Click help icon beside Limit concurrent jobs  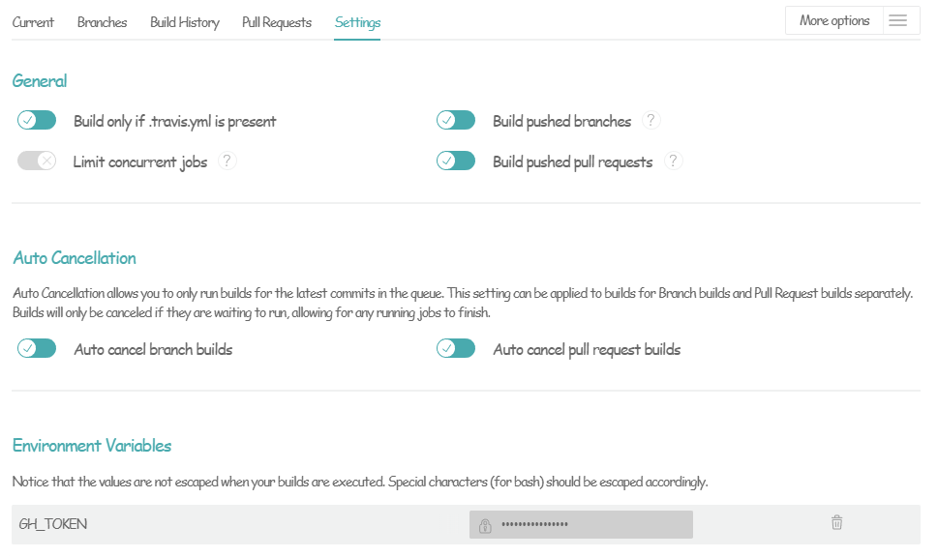(x=227, y=161)
